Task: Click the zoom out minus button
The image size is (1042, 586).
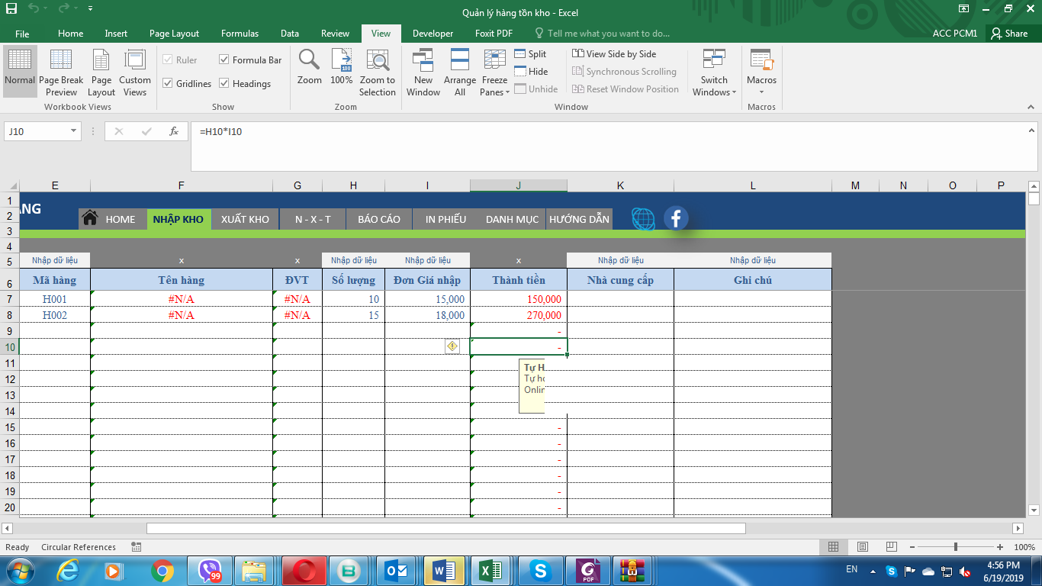Action: pos(912,547)
